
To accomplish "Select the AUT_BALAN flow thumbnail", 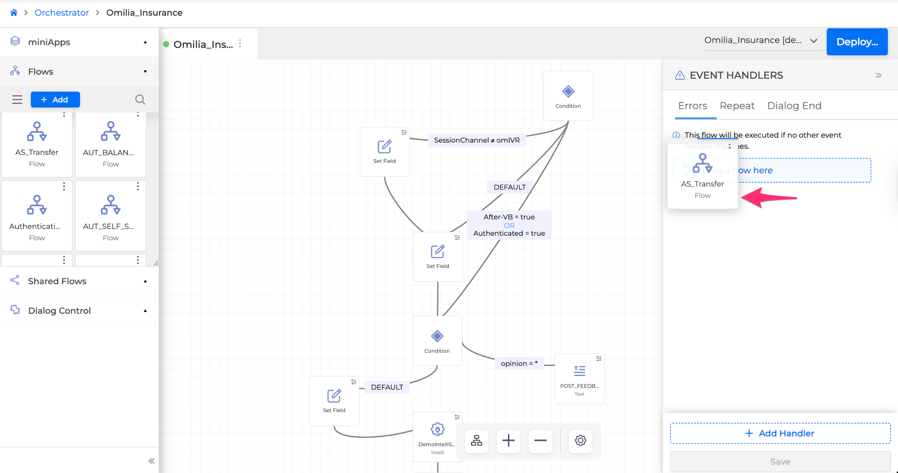I will tap(111, 145).
